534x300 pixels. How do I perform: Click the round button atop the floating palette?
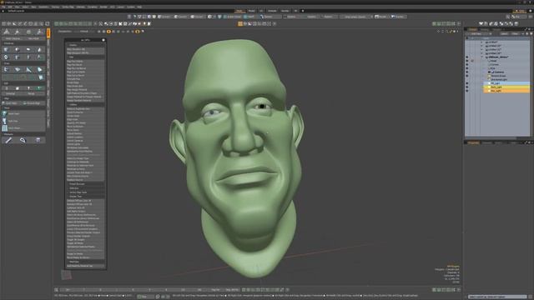point(103,40)
